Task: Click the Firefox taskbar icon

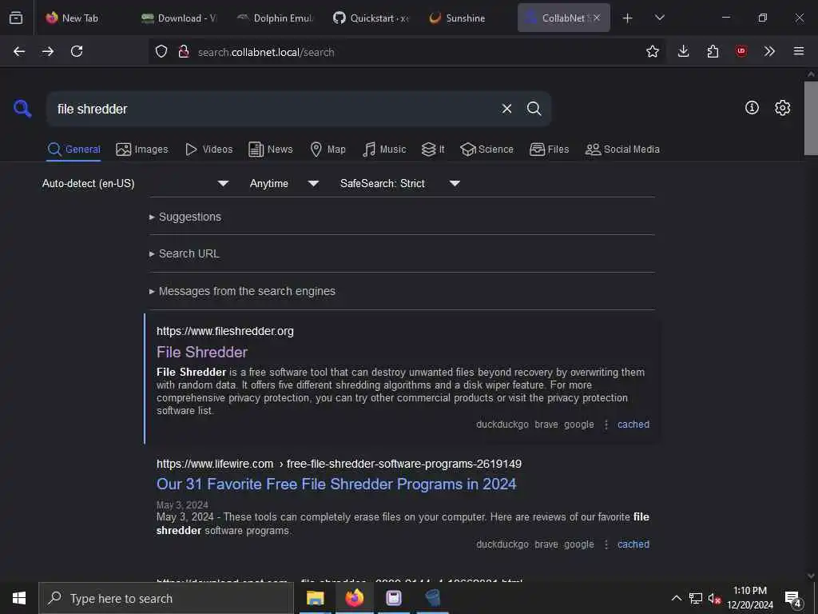Action: tap(354, 598)
